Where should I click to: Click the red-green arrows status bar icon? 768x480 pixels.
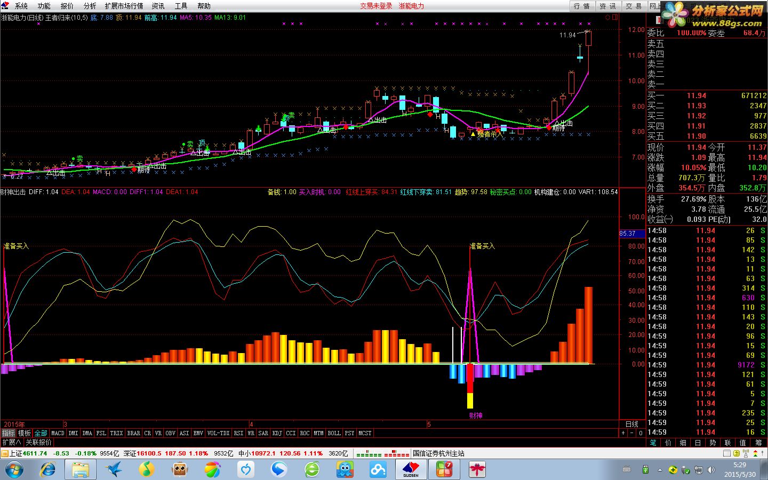tap(755, 453)
